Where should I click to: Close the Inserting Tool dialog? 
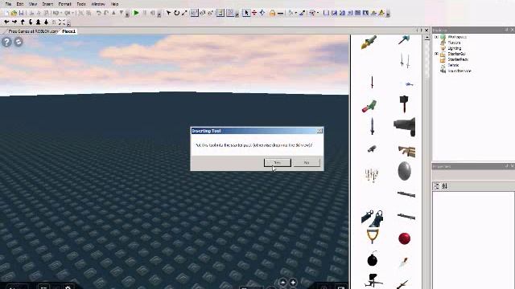(319, 131)
